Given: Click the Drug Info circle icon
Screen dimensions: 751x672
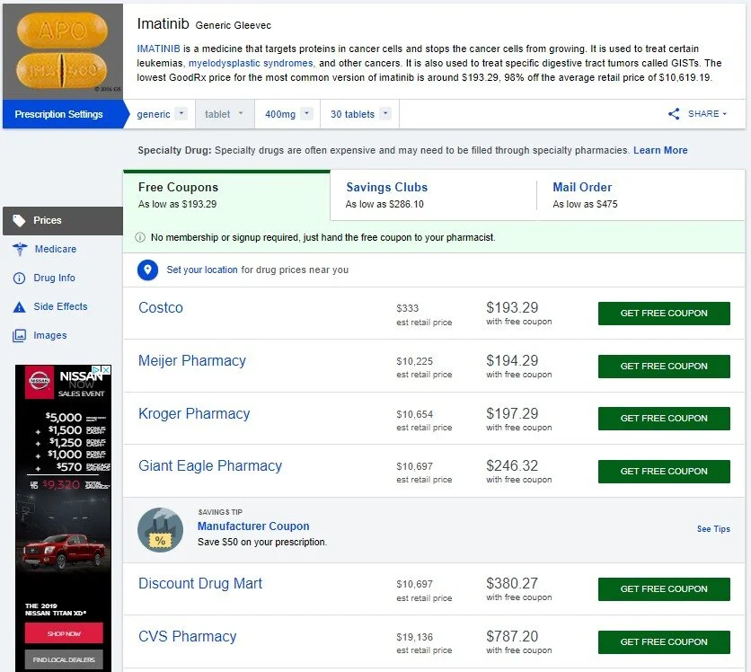Looking at the screenshot, I should coord(19,278).
